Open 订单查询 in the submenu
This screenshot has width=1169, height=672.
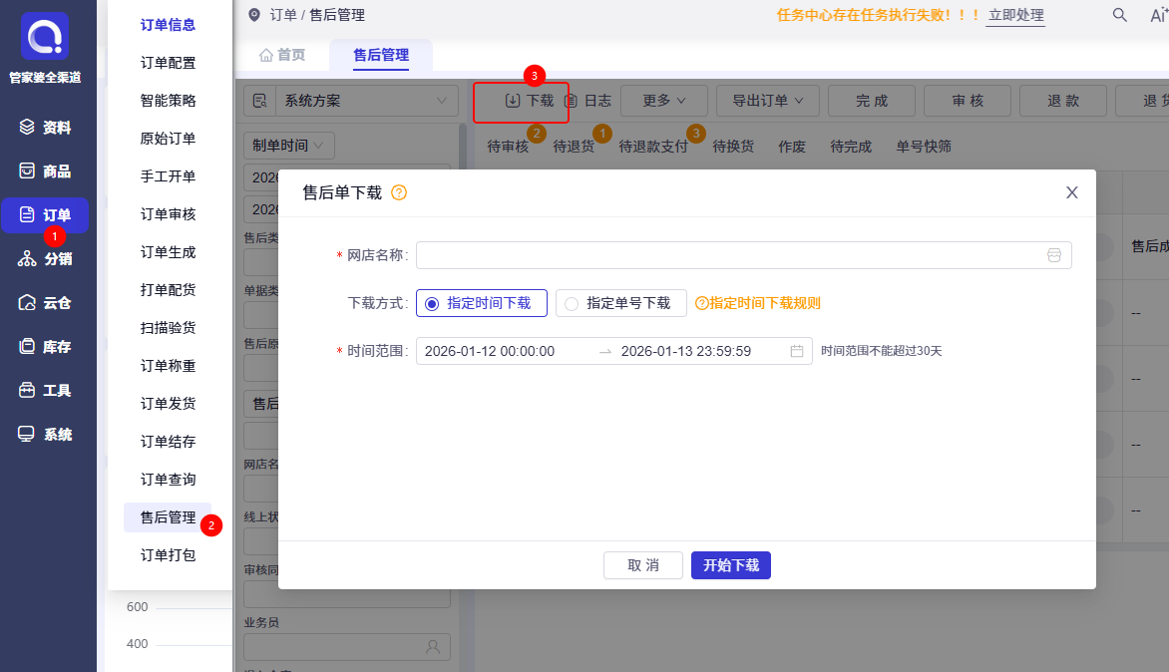(x=168, y=480)
